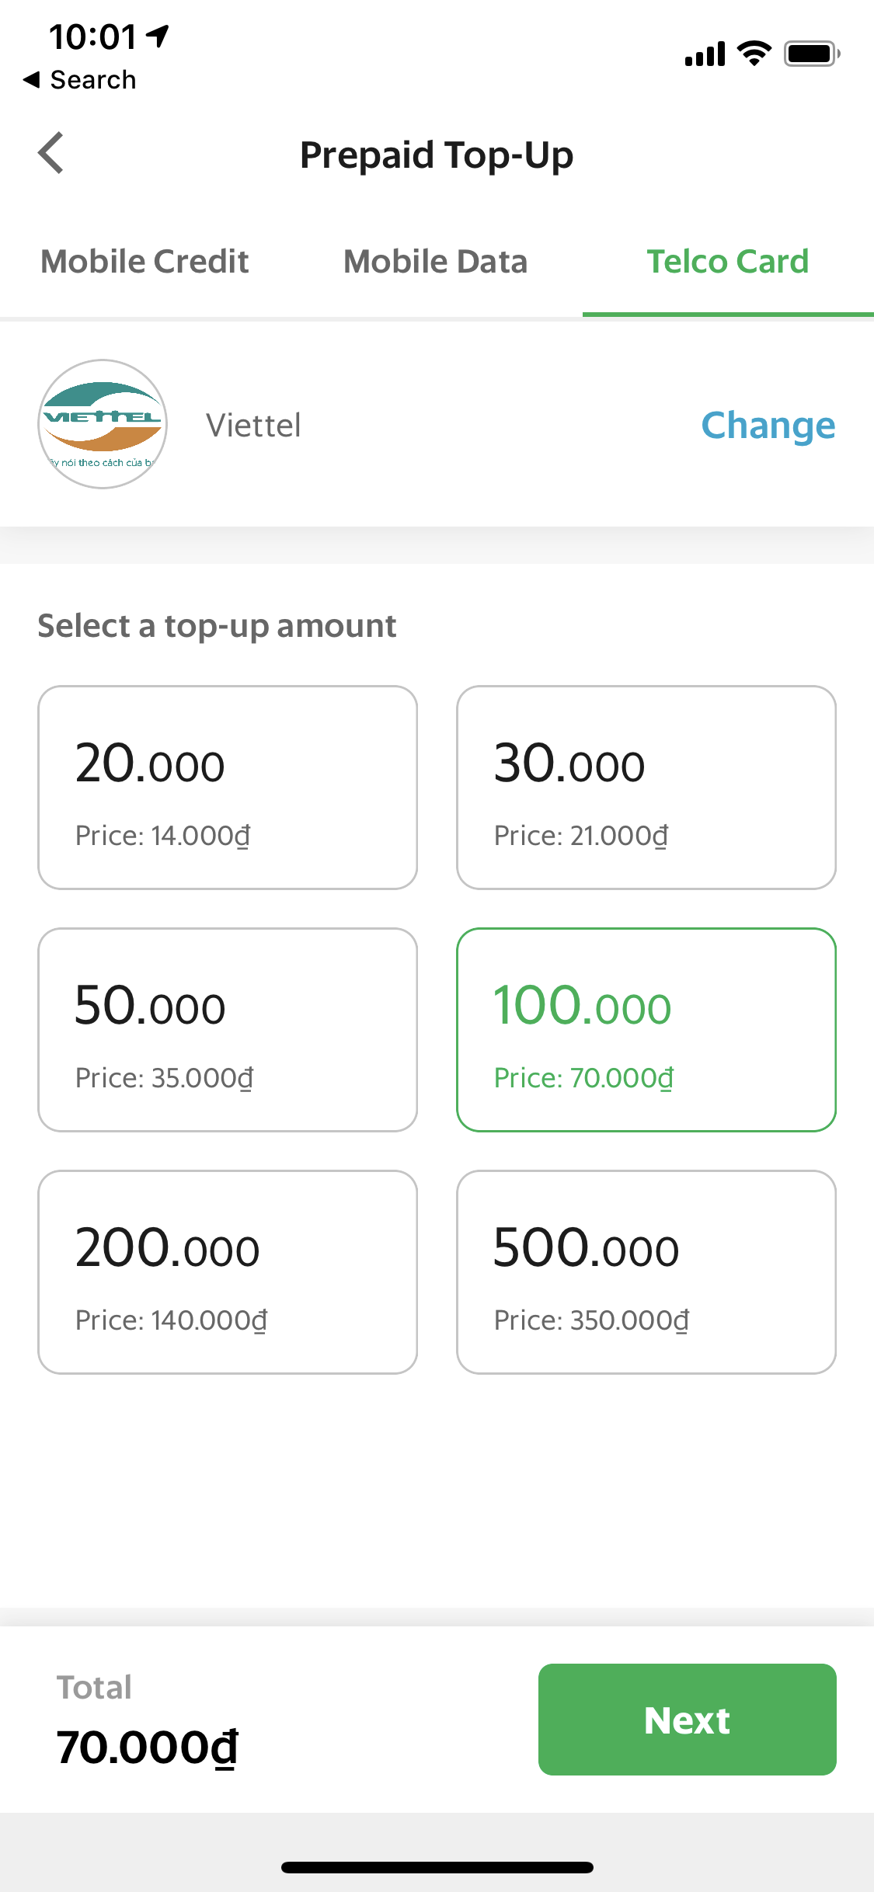874x1892 pixels.
Task: Tap the home indicator bar
Action: [x=437, y=1867]
